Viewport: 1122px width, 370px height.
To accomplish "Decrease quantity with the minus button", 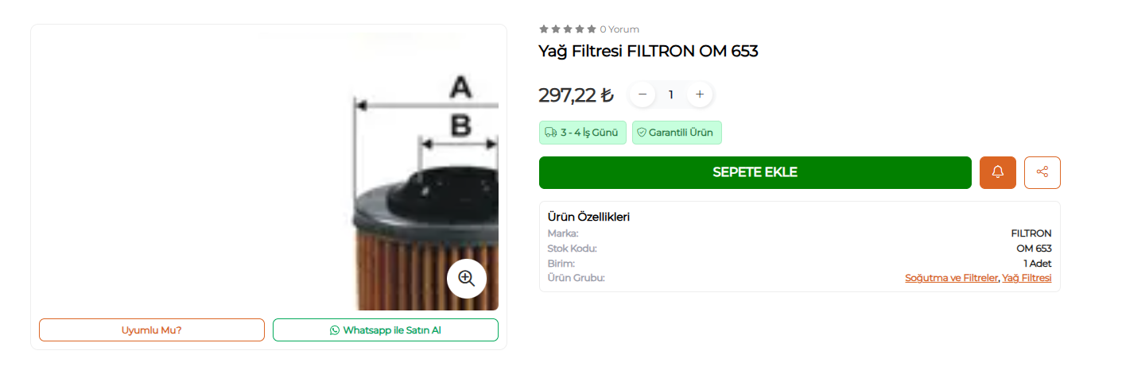I will [643, 94].
